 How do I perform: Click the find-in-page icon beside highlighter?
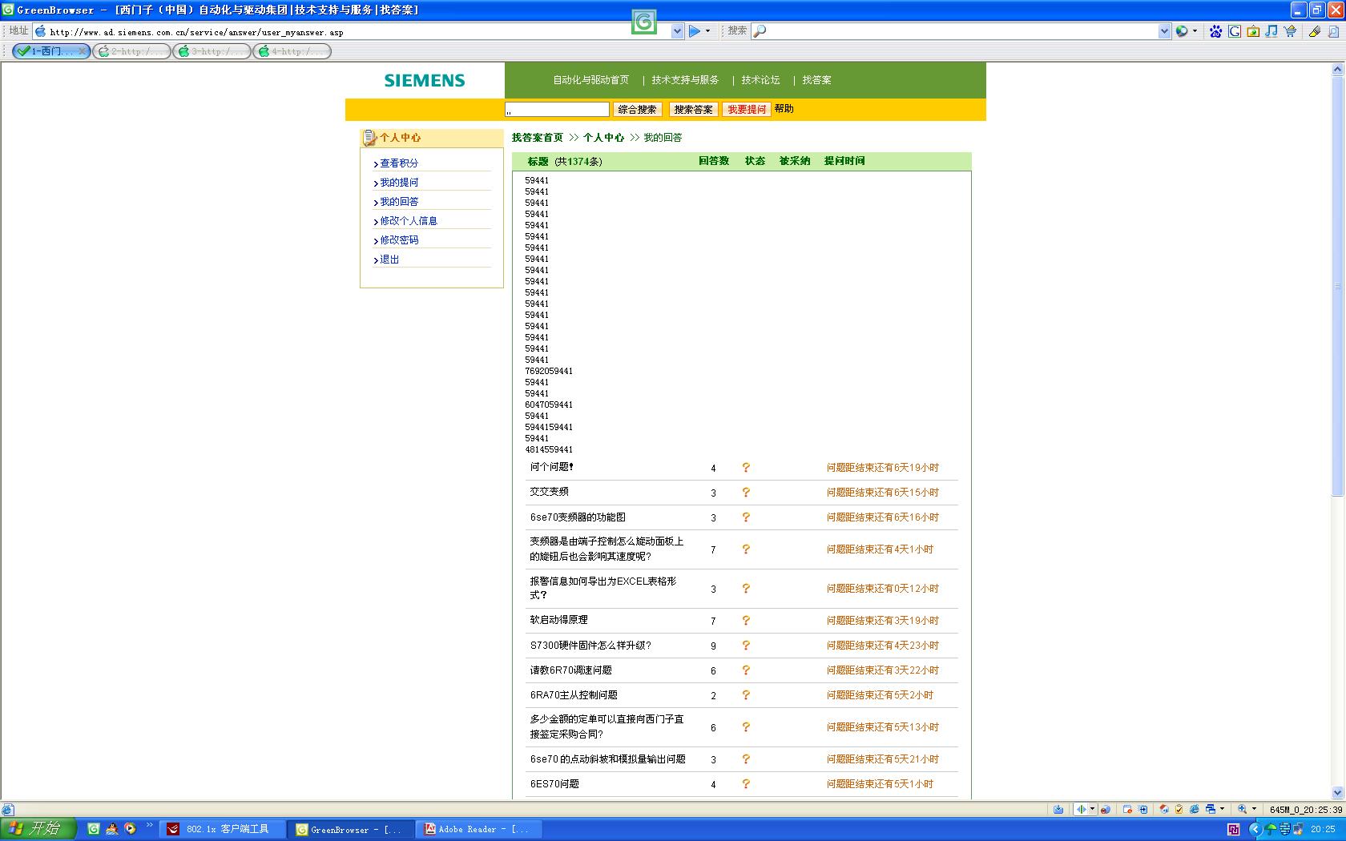coord(1332,31)
